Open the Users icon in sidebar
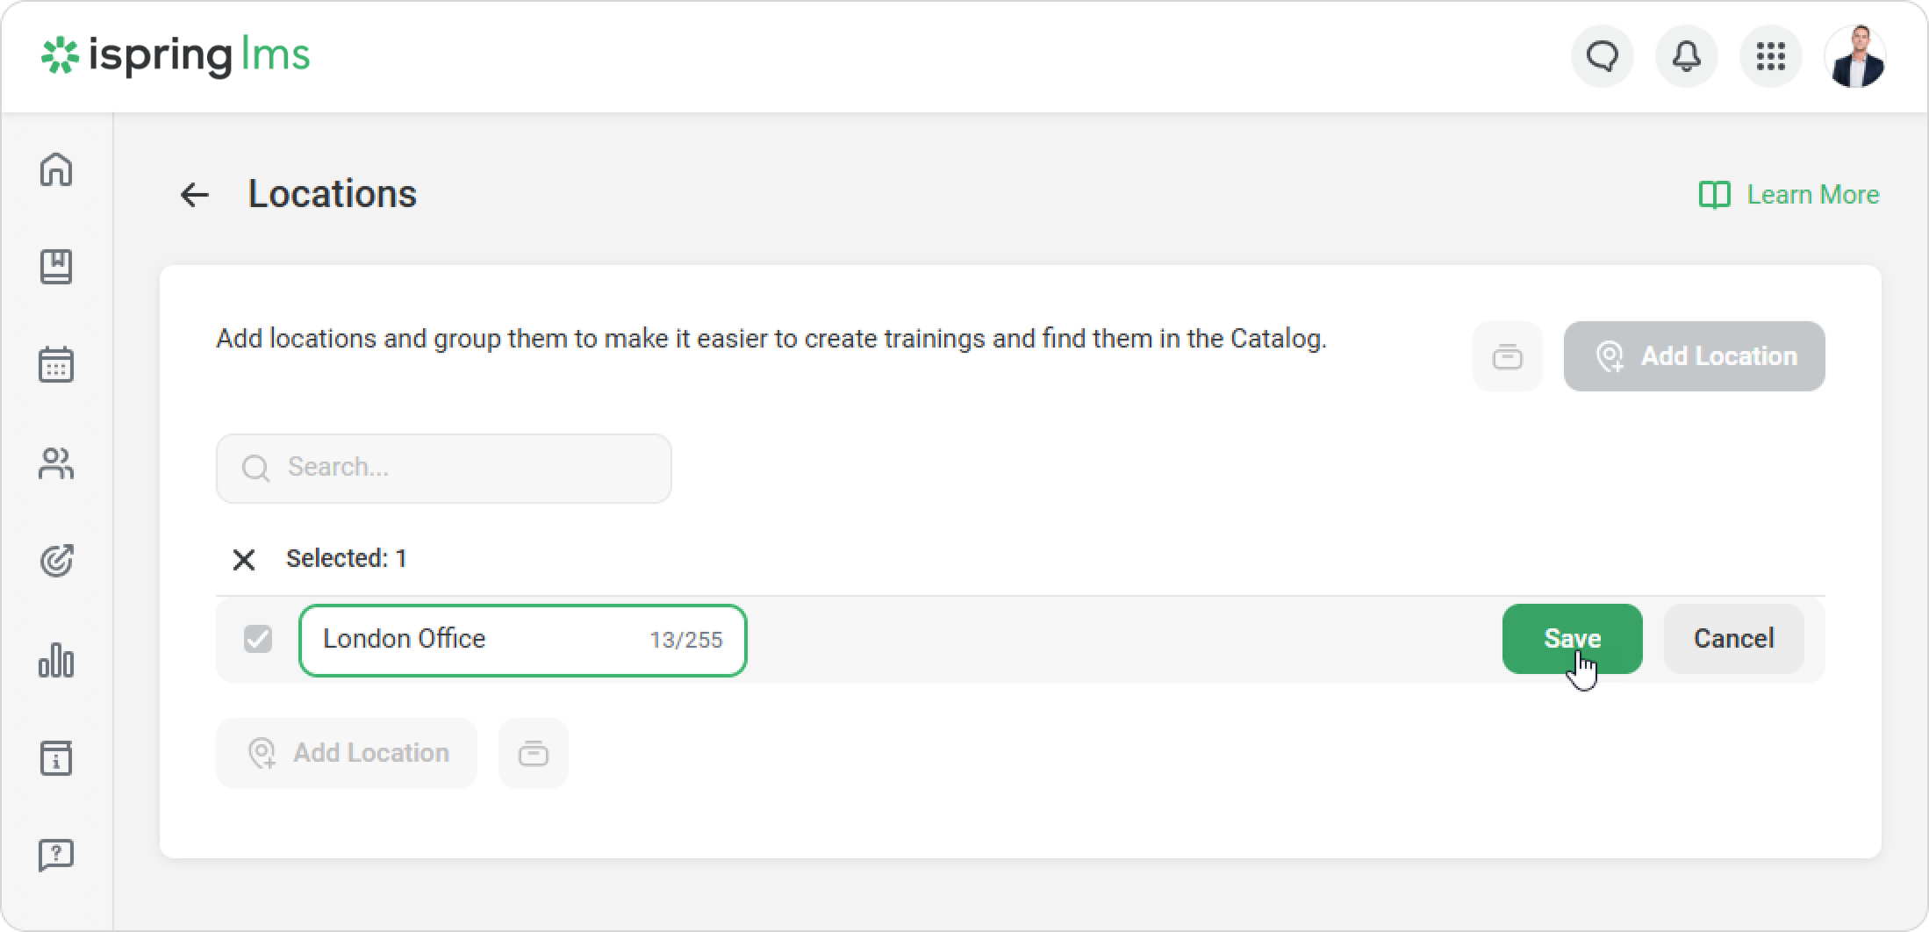 [x=56, y=463]
